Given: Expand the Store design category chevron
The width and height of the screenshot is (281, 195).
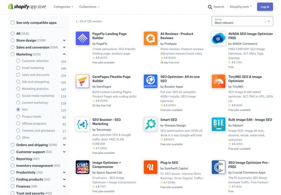Looking at the screenshot, I should [64, 40].
